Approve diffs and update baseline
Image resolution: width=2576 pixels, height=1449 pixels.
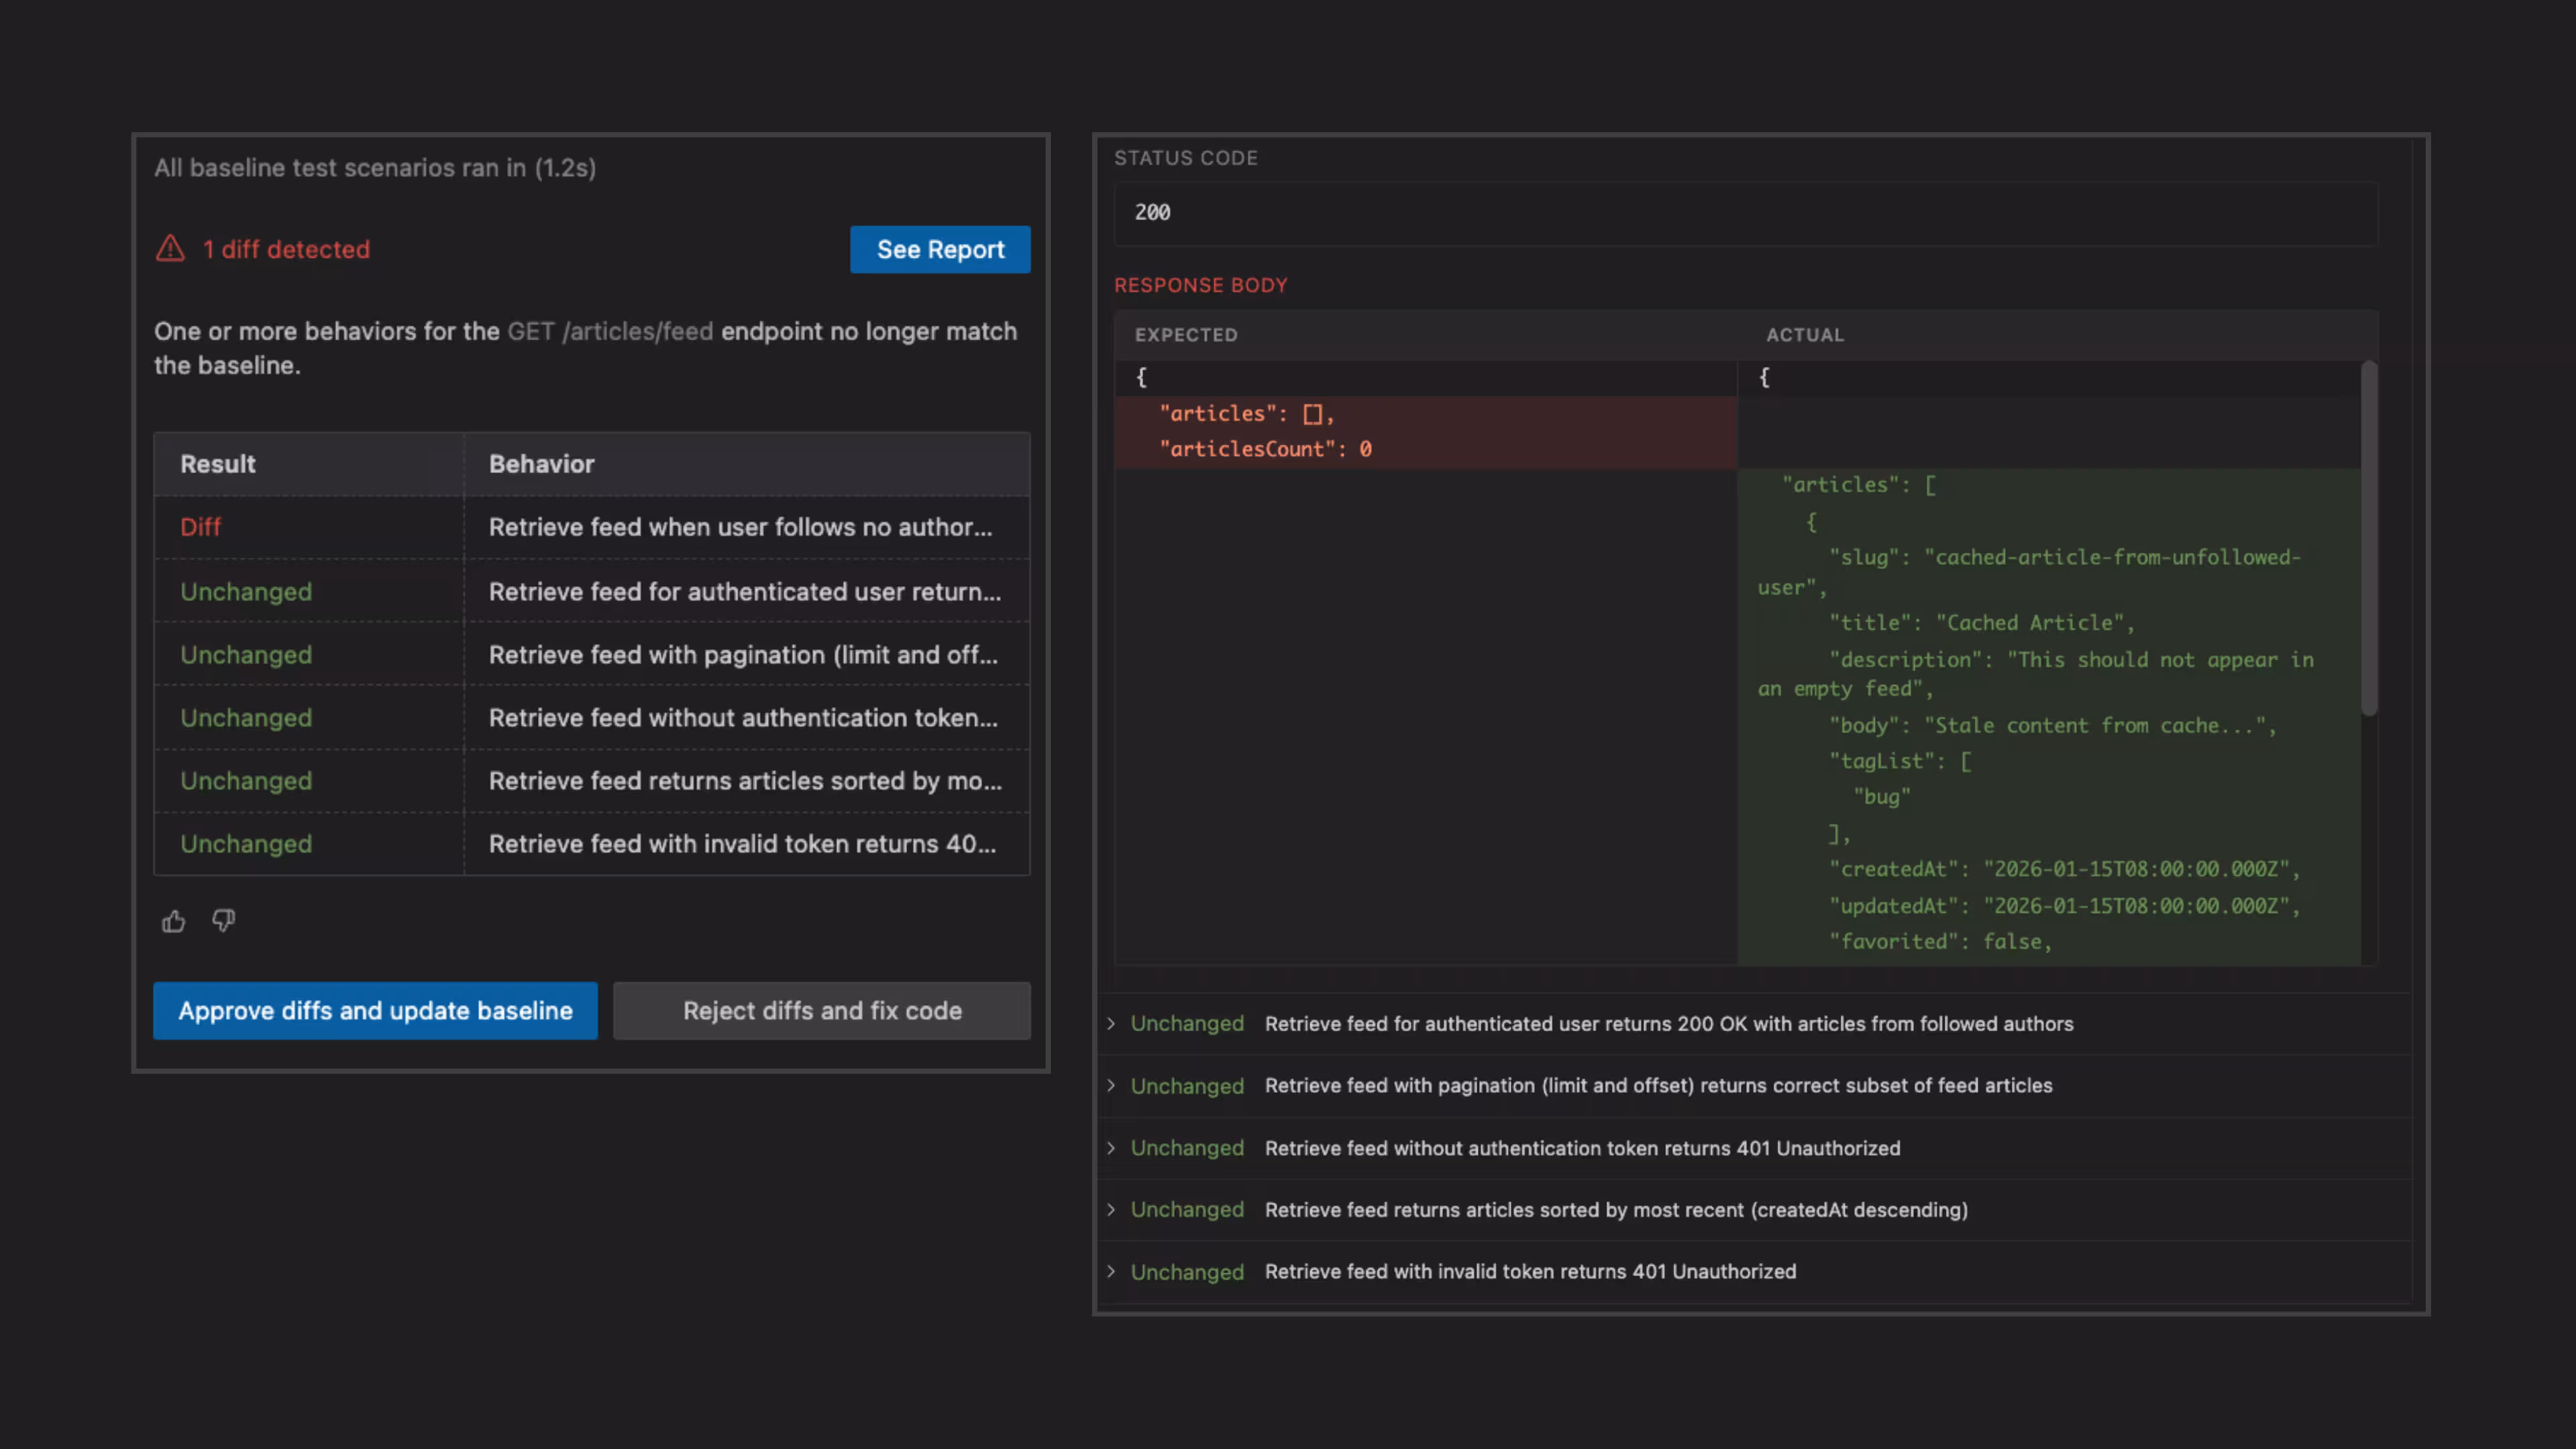click(x=375, y=1010)
